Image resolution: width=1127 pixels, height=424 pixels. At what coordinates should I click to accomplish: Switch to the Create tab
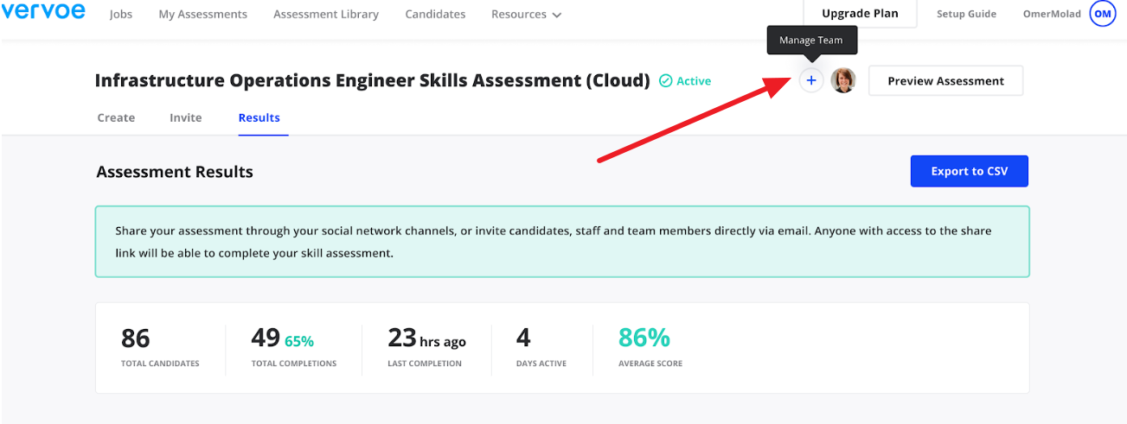click(x=116, y=117)
